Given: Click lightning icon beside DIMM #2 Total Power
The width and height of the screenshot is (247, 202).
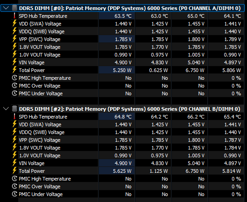Looking at the screenshot, I should coord(15,171).
